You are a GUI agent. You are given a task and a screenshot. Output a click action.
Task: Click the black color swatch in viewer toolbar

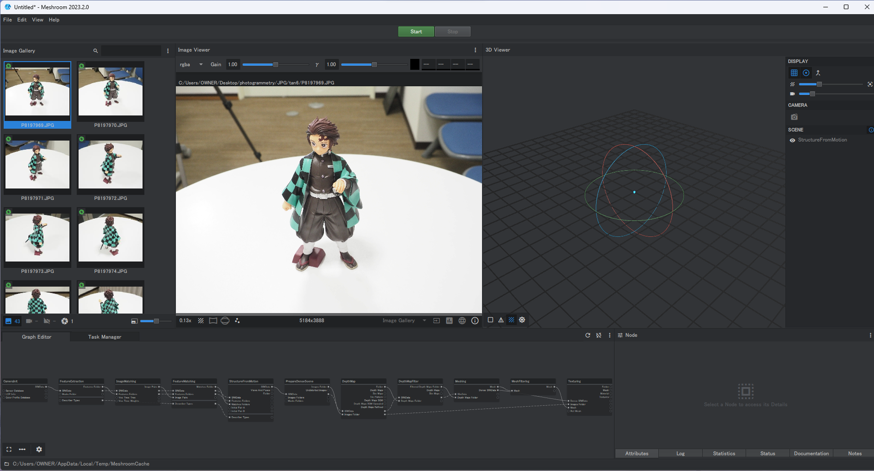pyautogui.click(x=415, y=64)
